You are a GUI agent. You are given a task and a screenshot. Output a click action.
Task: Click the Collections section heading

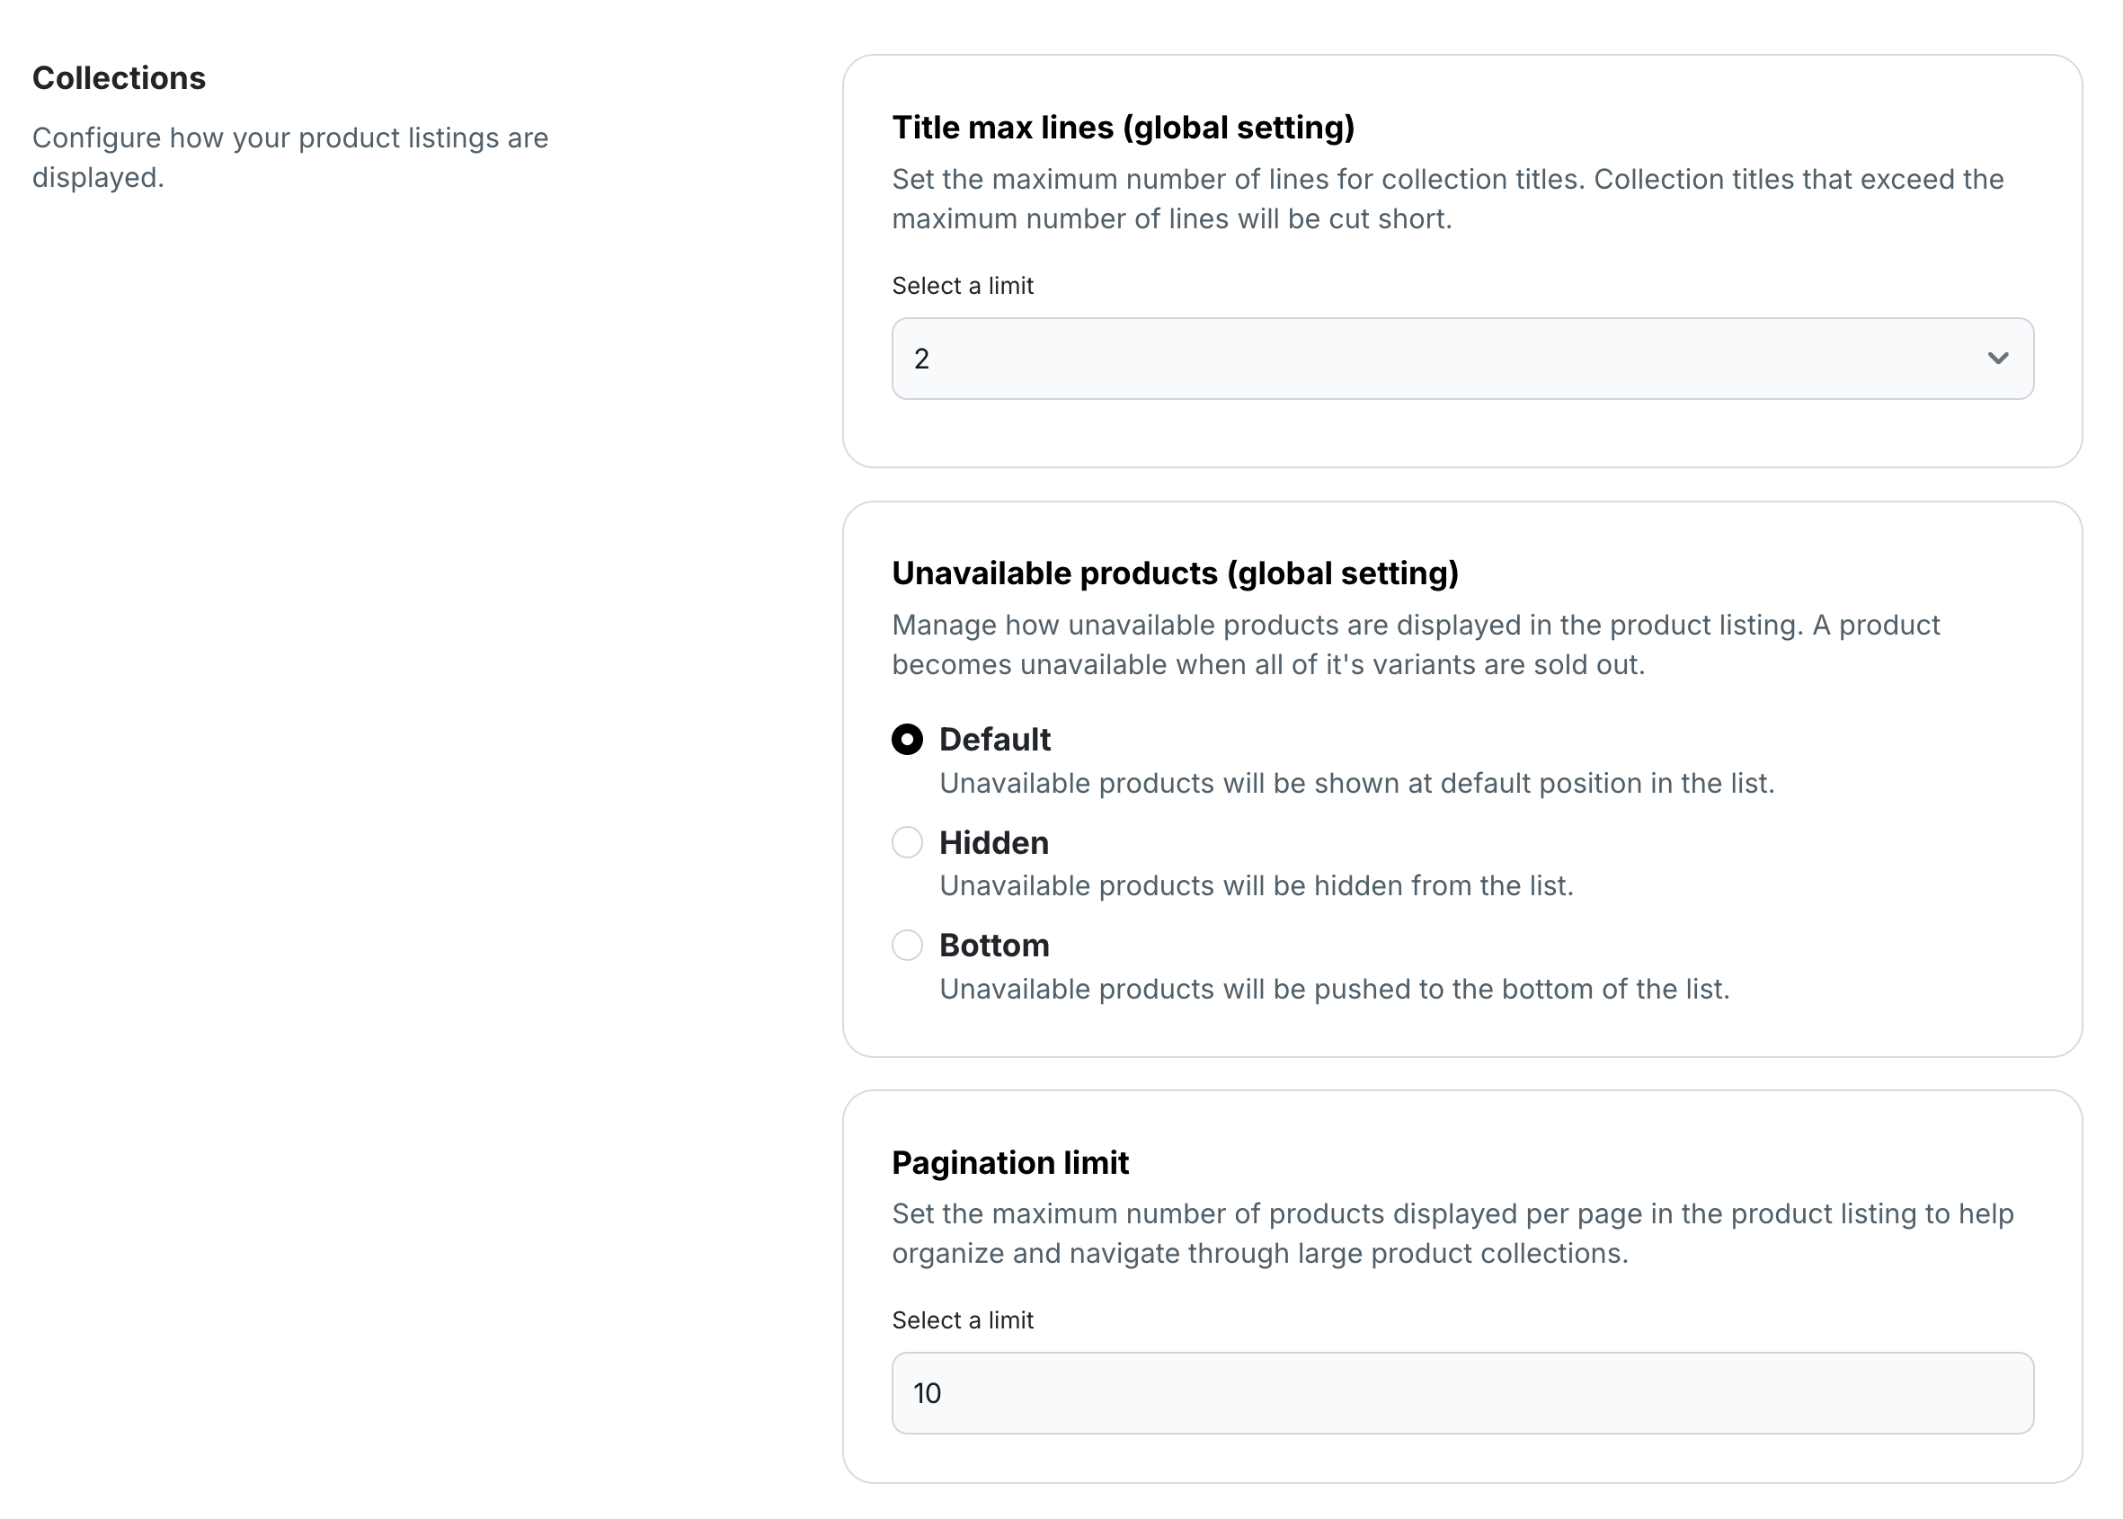(119, 77)
